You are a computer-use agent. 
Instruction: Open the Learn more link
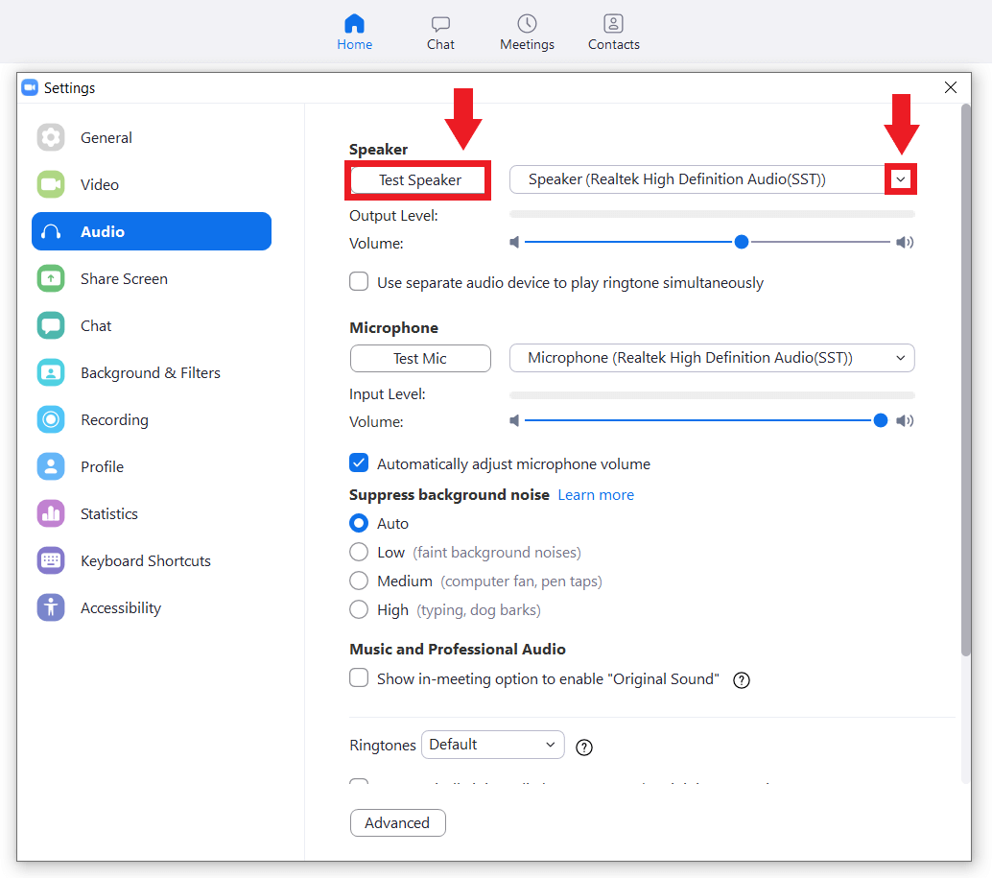click(595, 494)
